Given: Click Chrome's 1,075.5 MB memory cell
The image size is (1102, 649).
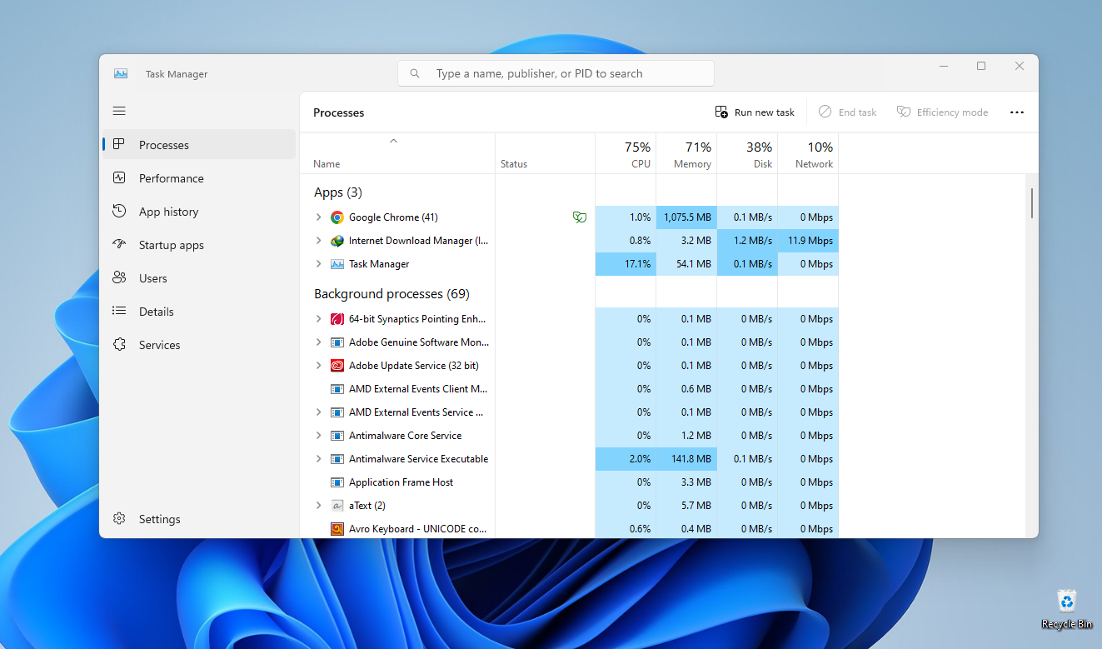Looking at the screenshot, I should pyautogui.click(x=686, y=217).
